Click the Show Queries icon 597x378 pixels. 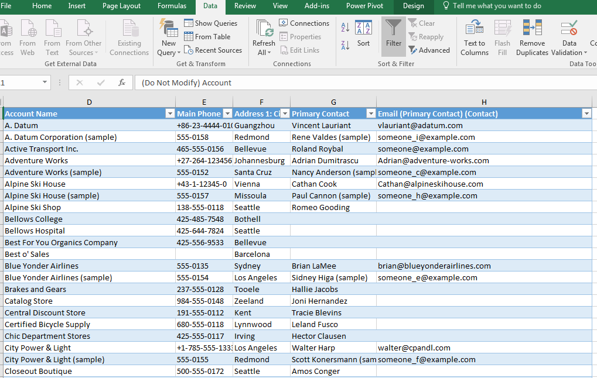click(189, 23)
